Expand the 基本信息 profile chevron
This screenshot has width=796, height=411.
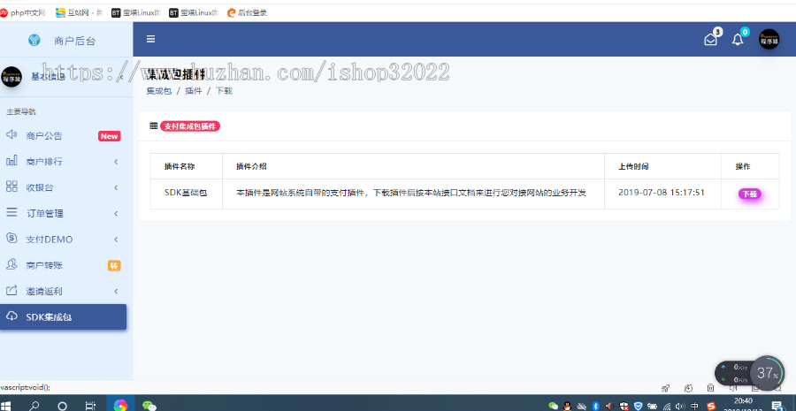122,77
